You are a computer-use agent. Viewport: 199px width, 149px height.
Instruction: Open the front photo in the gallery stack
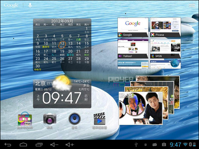click(140, 108)
